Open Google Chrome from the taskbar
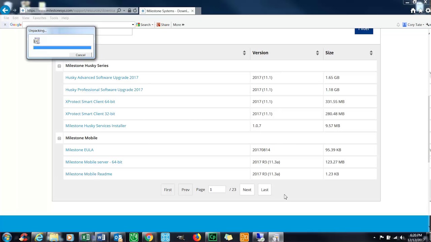The width and height of the screenshot is (431, 242). pos(149,237)
